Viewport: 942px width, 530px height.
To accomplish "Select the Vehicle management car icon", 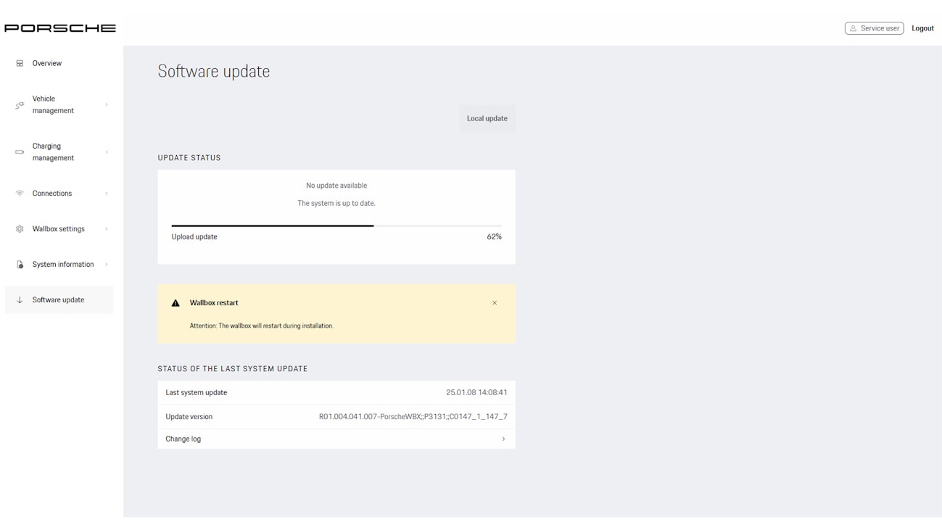I will coord(19,104).
